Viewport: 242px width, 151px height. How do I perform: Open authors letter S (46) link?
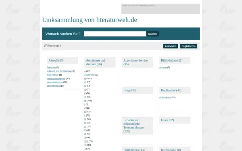pos(85,138)
